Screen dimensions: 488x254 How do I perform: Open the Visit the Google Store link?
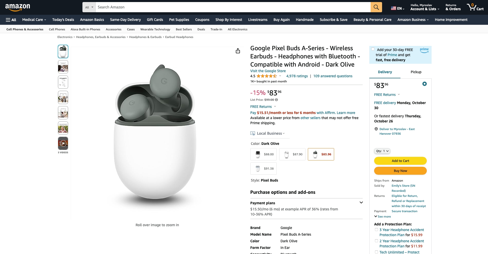click(268, 71)
